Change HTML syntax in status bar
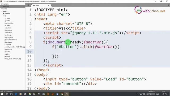The image size is (170, 96). pyautogui.click(x=164, y=91)
